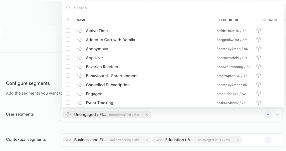The width and height of the screenshot is (286, 151).
Task: Click the specification cube for Cancelled Subscription
Action: click(259, 85)
